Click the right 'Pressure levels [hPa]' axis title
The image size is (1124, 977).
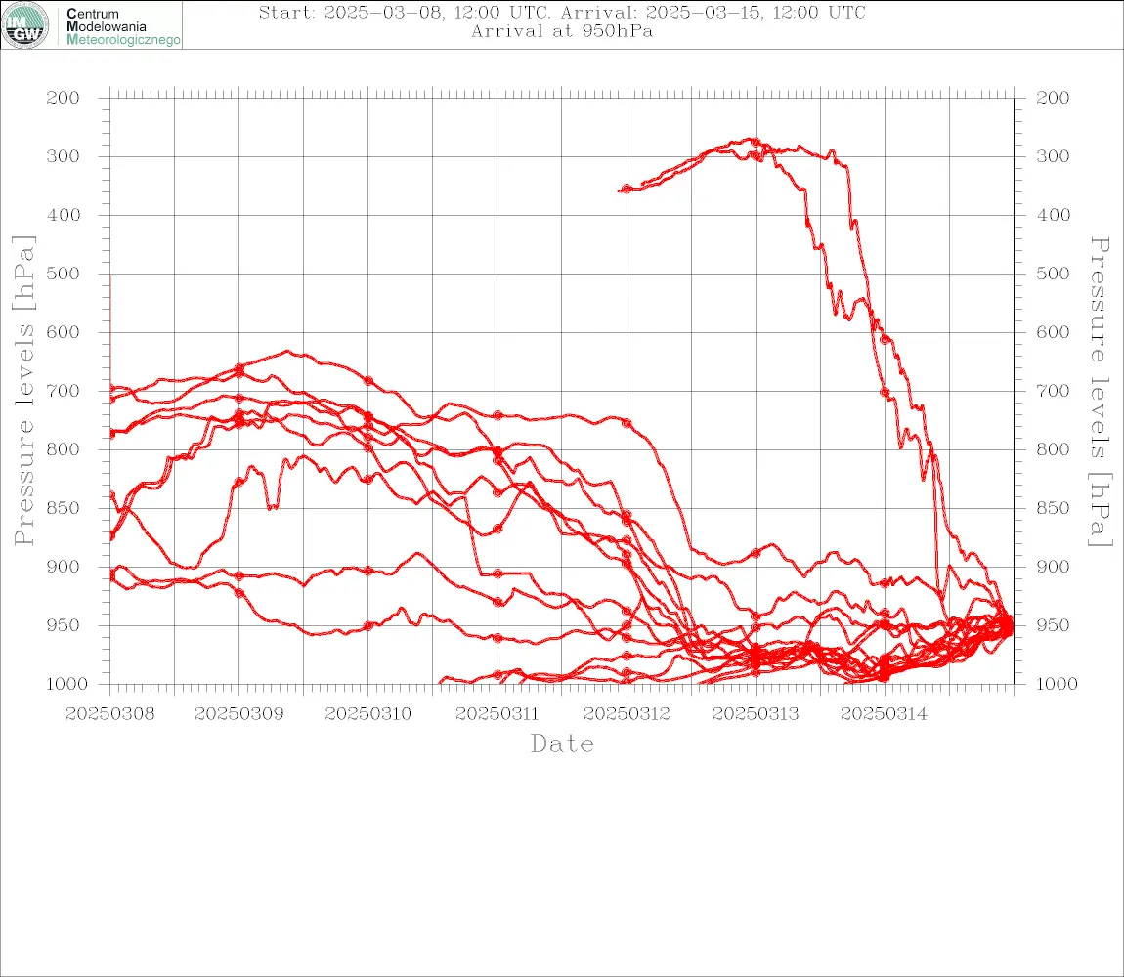[x=1101, y=392]
